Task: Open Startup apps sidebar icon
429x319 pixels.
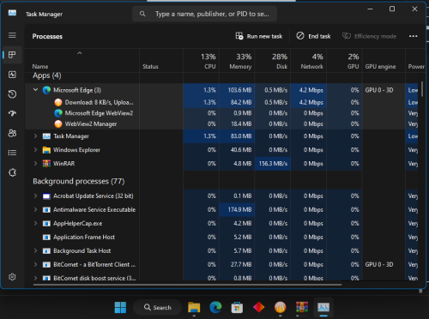Action: (x=12, y=113)
